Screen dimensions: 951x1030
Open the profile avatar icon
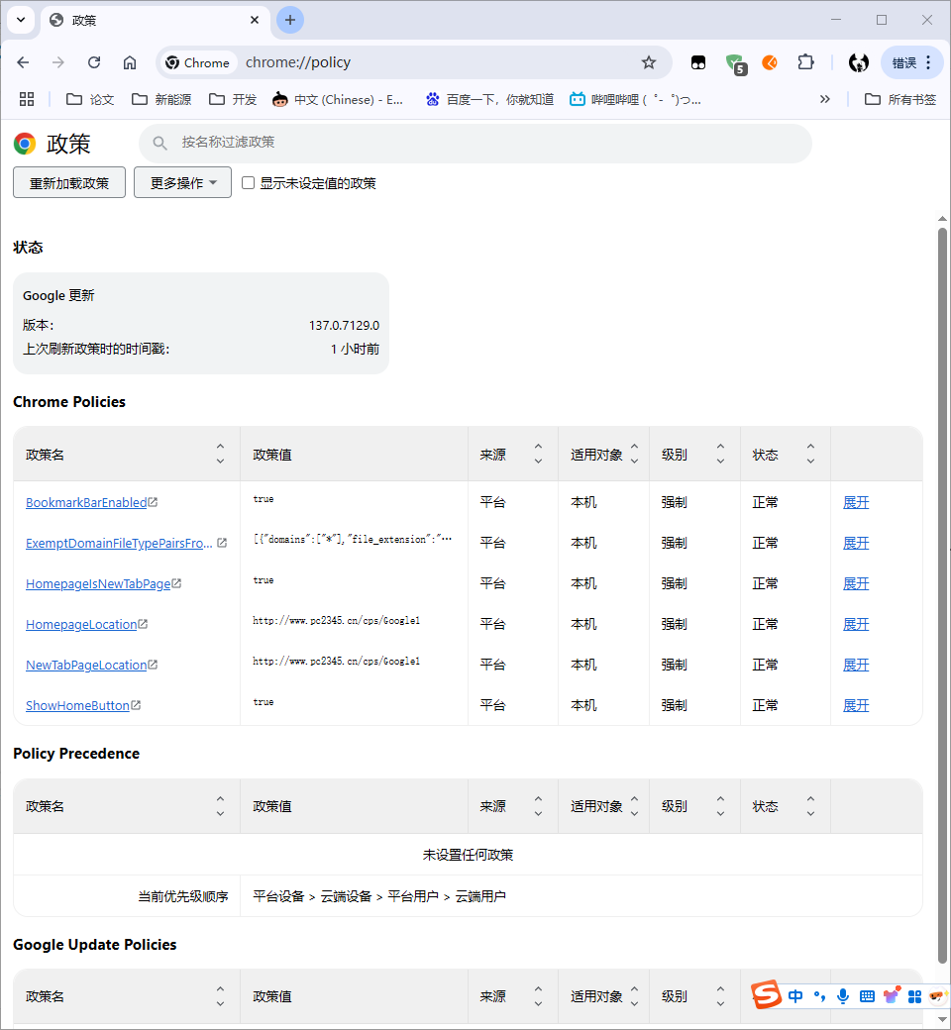tap(858, 62)
